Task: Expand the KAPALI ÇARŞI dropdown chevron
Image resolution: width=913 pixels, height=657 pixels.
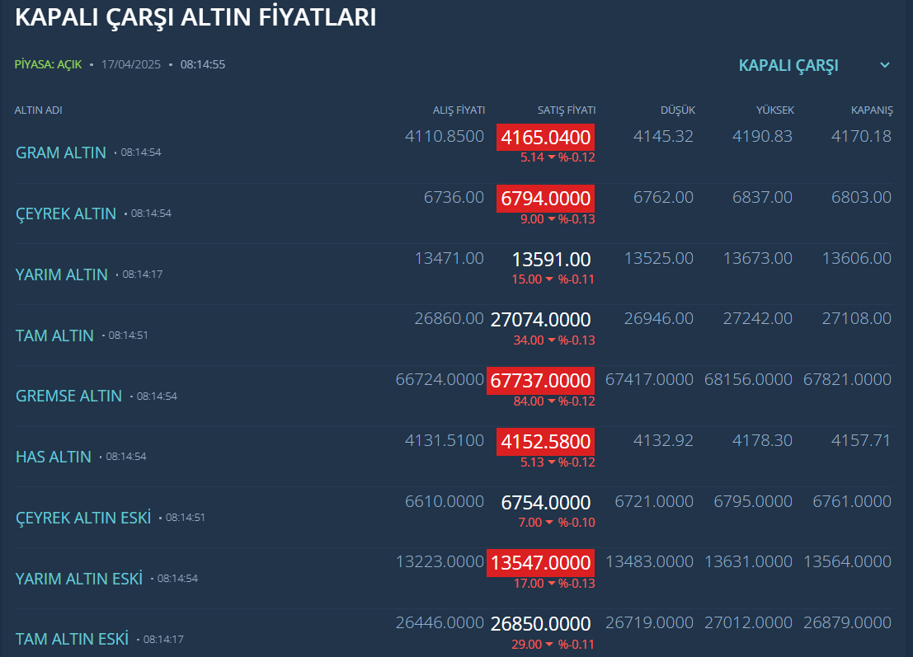Action: click(x=884, y=65)
